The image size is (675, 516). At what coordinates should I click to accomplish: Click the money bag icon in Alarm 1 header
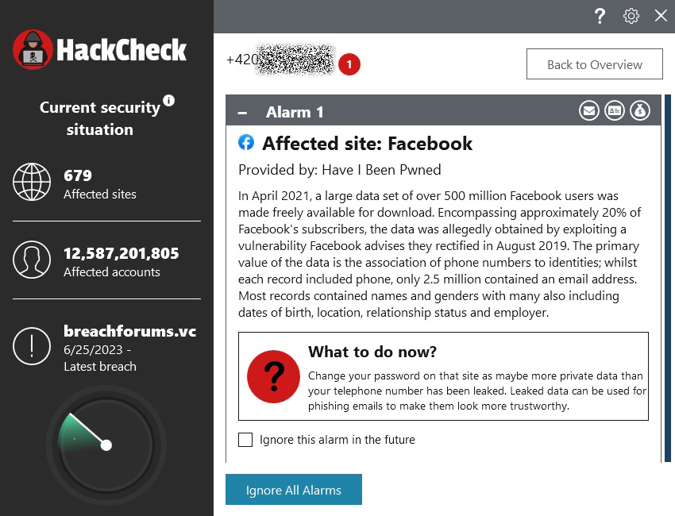640,112
